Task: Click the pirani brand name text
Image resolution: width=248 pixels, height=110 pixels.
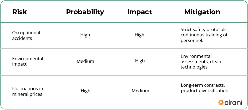Action: tap(233, 102)
